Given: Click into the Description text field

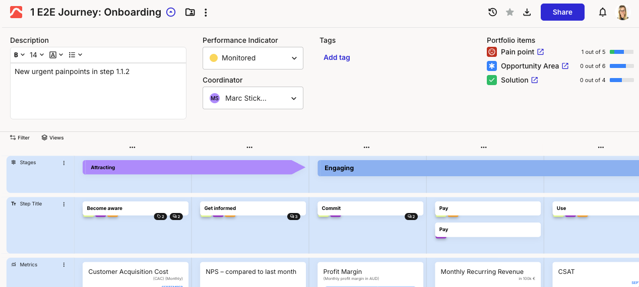Looking at the screenshot, I should coord(98,91).
